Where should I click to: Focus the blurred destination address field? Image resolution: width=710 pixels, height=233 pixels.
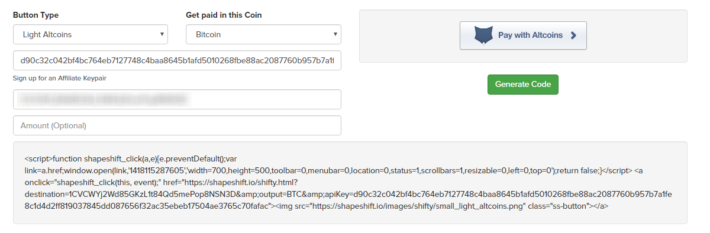click(x=177, y=99)
